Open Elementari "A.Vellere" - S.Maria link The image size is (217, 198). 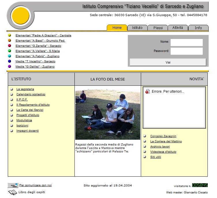click(38, 51)
